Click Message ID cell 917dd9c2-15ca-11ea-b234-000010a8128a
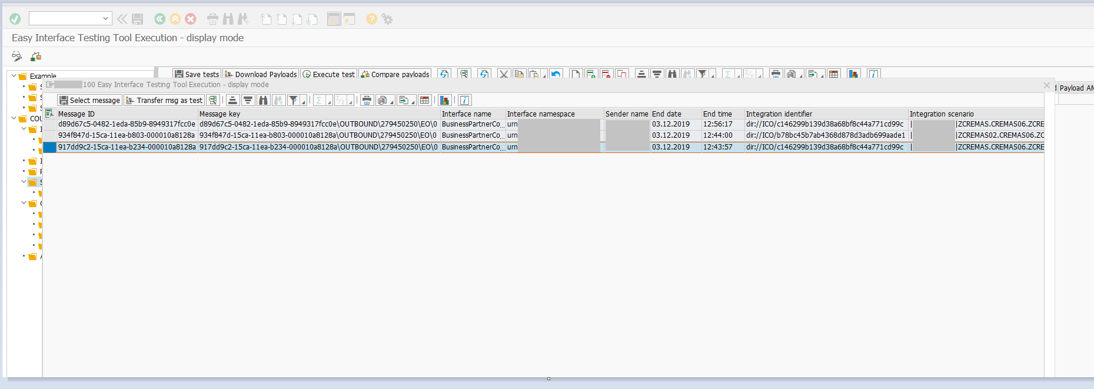This screenshot has width=1094, height=389. click(x=127, y=147)
